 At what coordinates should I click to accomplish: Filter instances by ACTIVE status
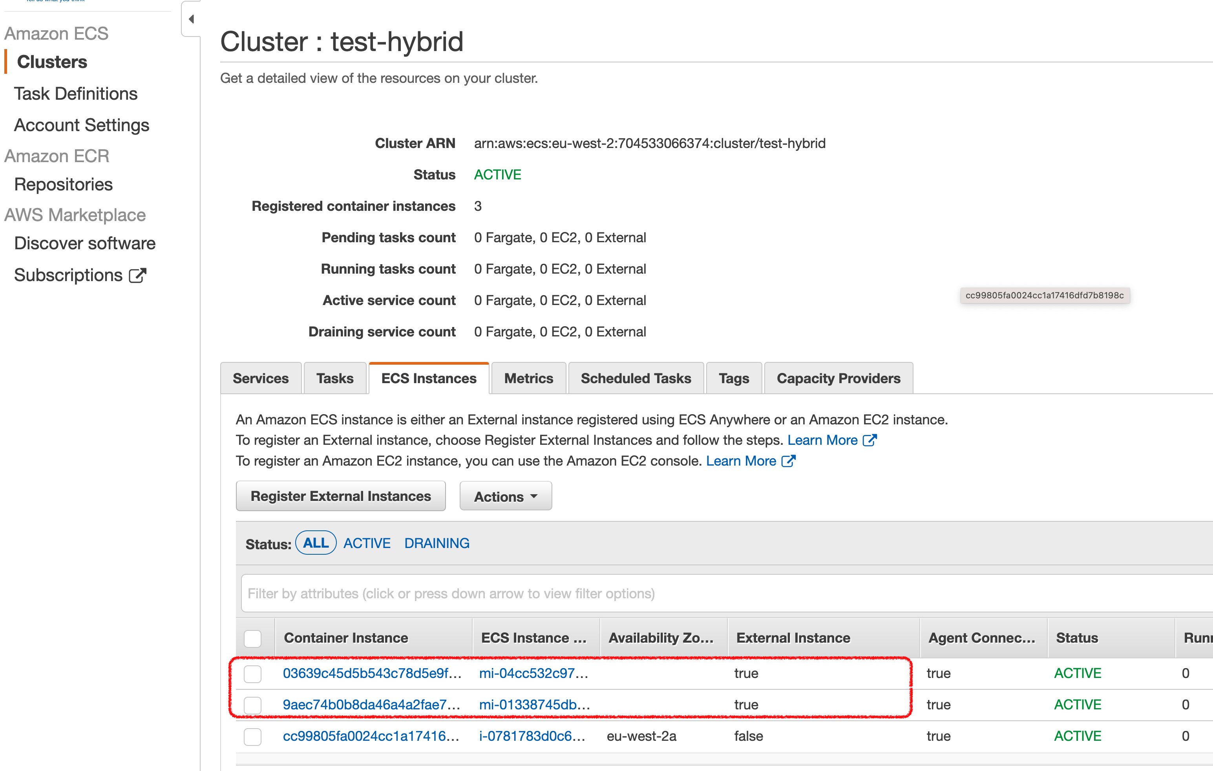(367, 543)
